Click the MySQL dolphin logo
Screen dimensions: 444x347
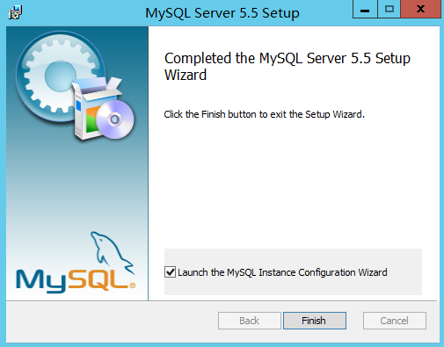112,252
